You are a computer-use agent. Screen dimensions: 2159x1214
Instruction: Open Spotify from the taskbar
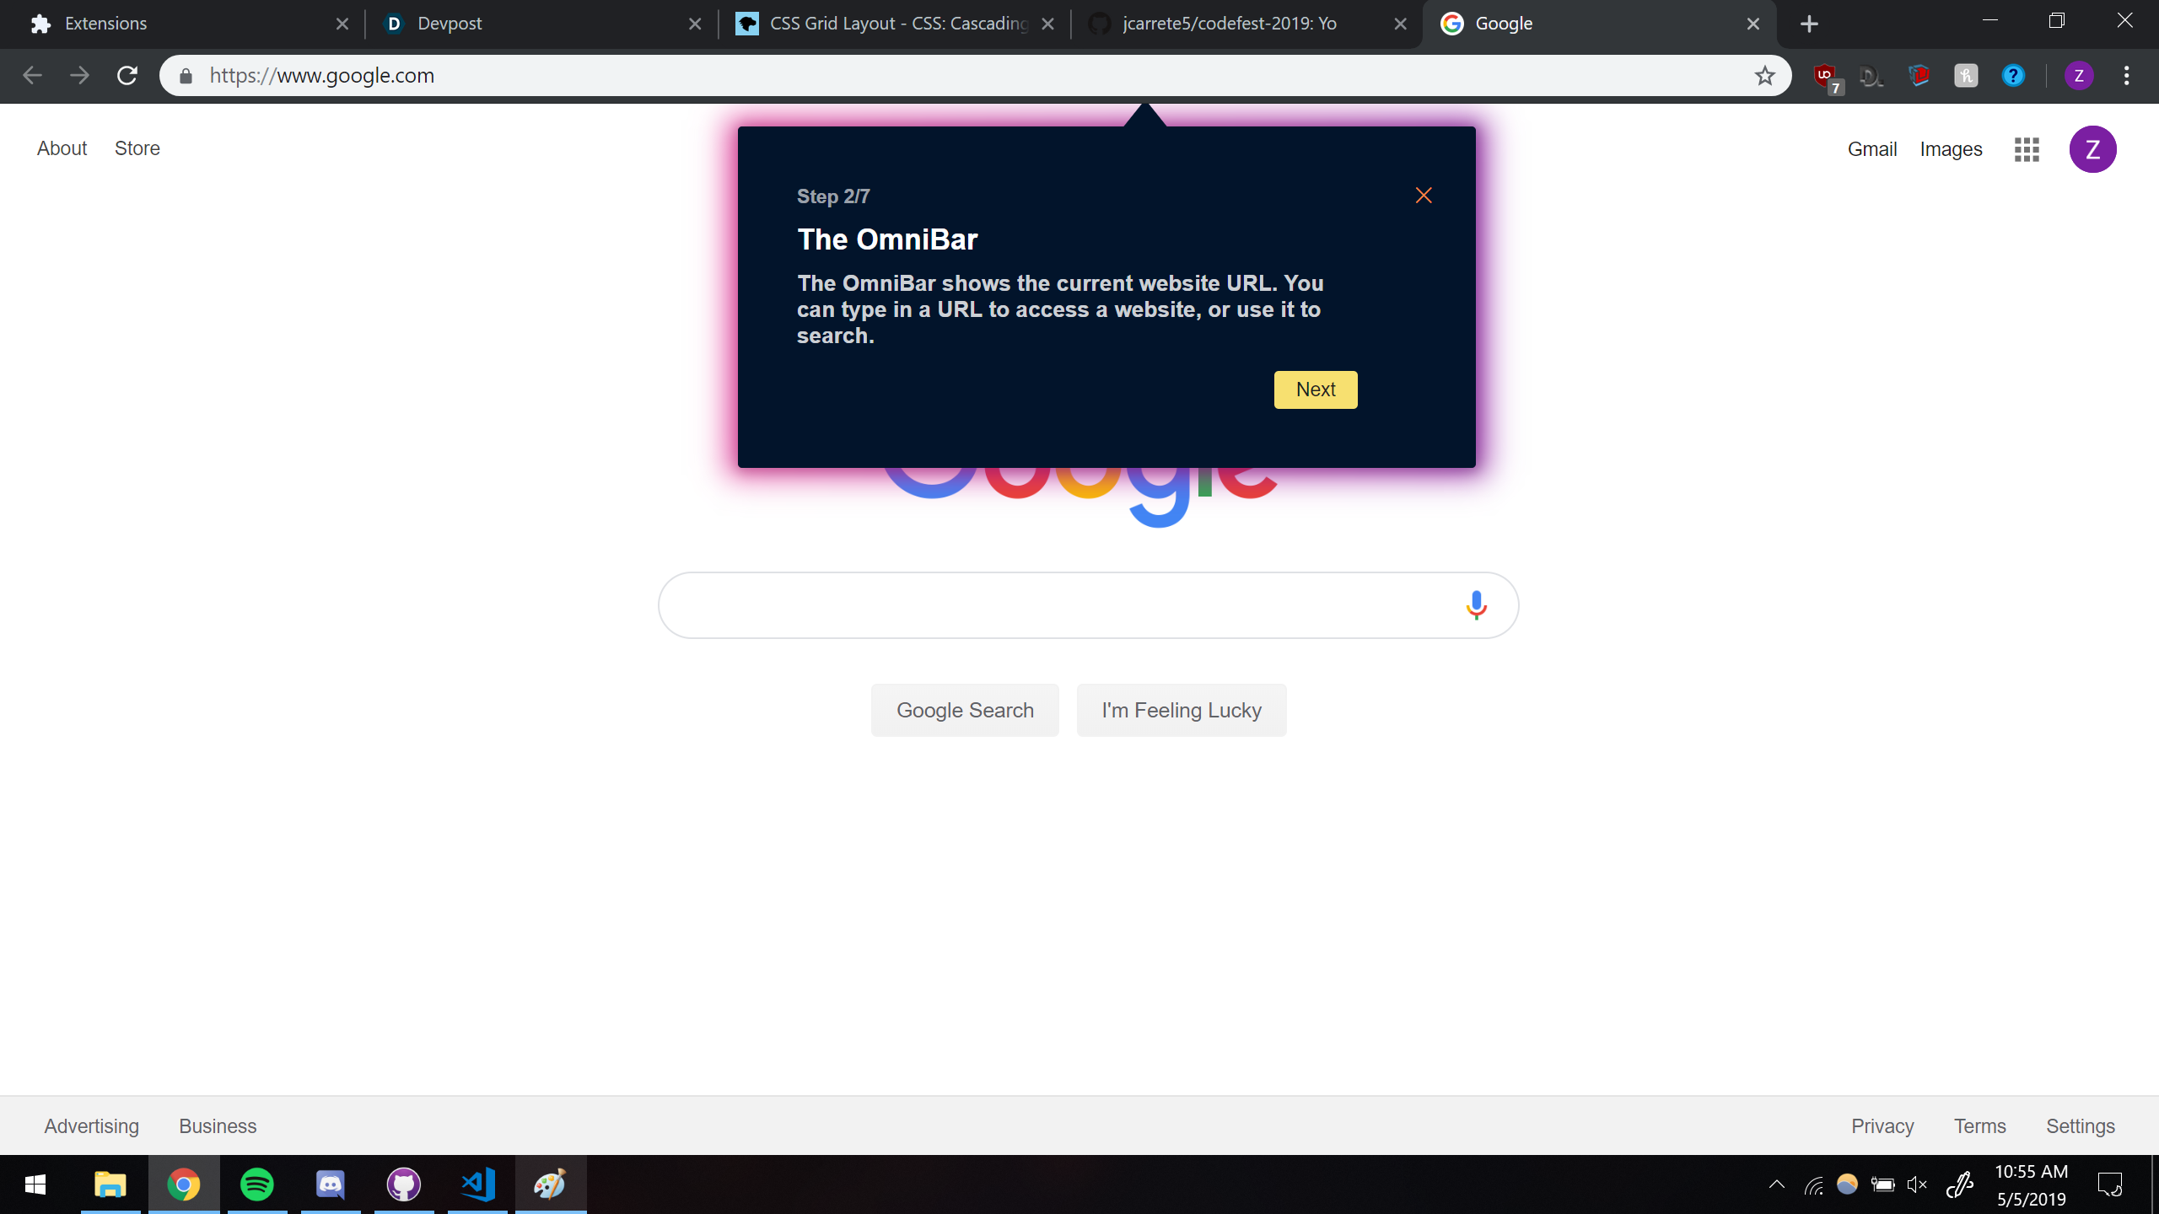coord(257,1184)
